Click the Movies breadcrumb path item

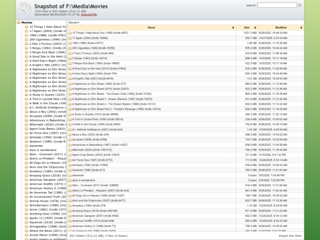(x=73, y=23)
